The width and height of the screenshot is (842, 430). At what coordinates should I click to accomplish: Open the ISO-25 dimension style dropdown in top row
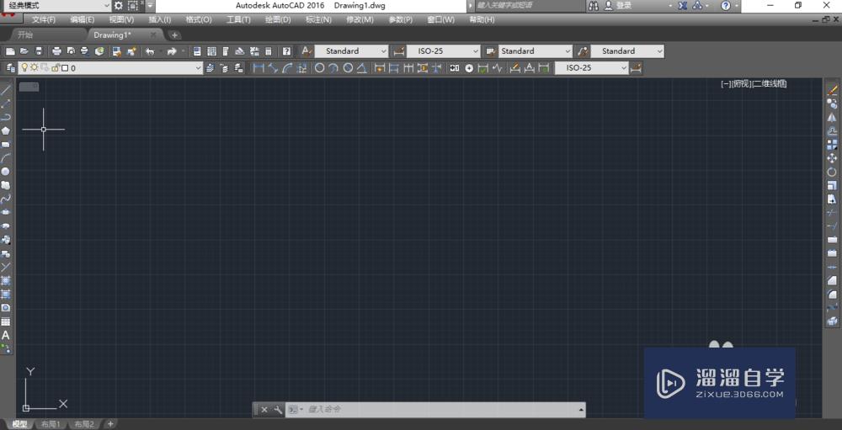[444, 51]
